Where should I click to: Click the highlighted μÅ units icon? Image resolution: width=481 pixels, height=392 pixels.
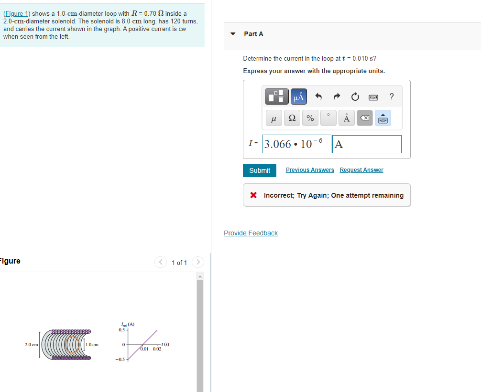coord(298,96)
